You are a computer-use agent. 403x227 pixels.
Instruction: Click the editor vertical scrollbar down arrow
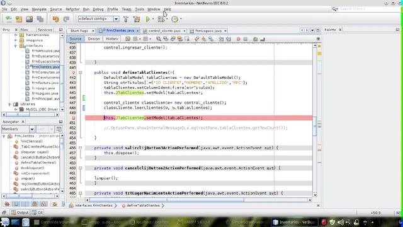pos(315,195)
